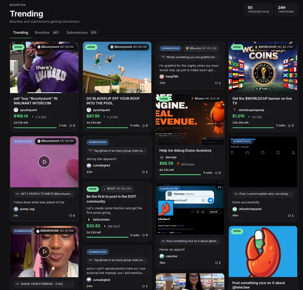Like the Walmart intercom bounty heart
This screenshot has height=290, width=303.
(70, 126)
